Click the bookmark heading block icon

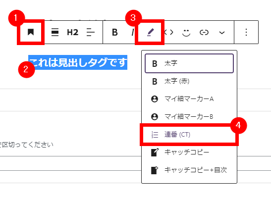[31, 32]
